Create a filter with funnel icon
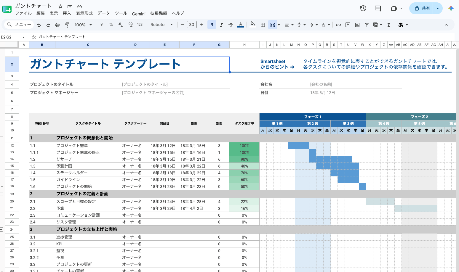 [x=367, y=25]
